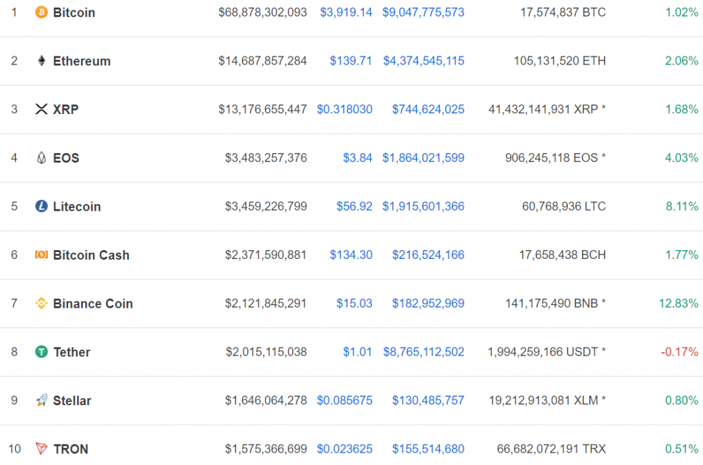The height and width of the screenshot is (465, 703).
Task: Click Litecoin's 8.11% change value
Action: coord(682,206)
